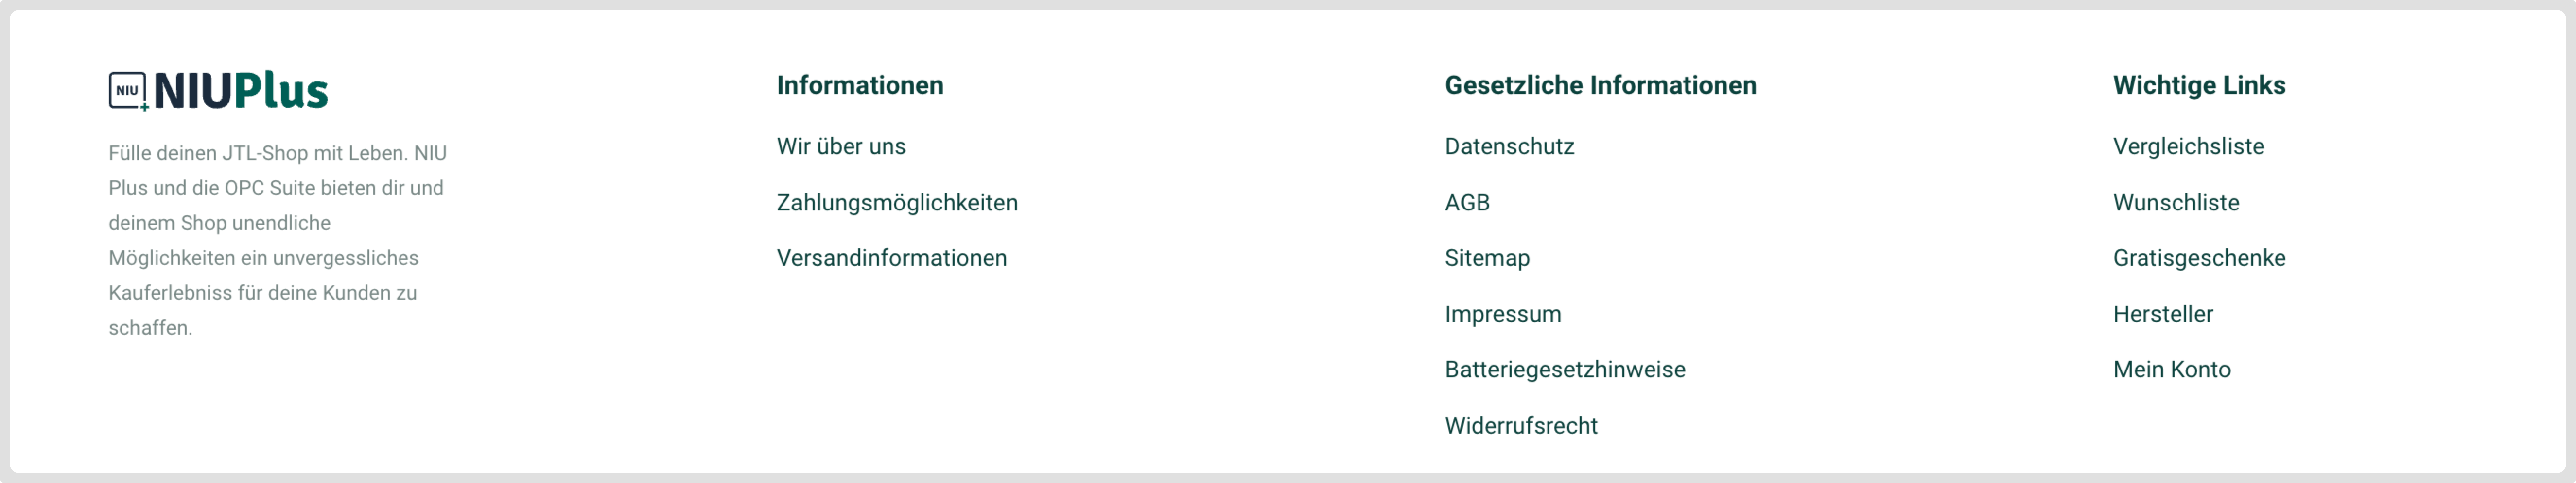
Task: Open Batteriegesetzhinweise link
Action: pos(1564,370)
